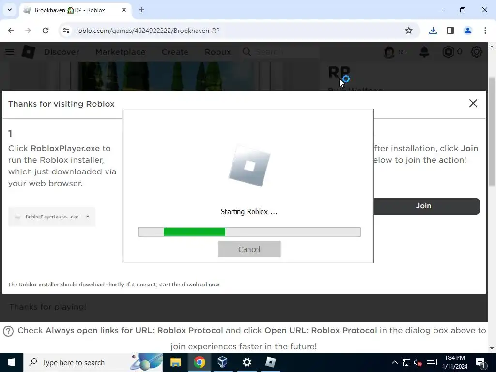
Task: Open Chrome downloads icon
Action: point(433,31)
